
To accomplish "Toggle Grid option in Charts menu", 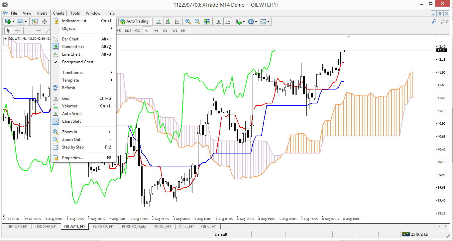I will [66, 98].
